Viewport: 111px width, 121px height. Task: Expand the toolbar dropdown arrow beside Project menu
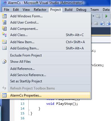click(x=93, y=16)
